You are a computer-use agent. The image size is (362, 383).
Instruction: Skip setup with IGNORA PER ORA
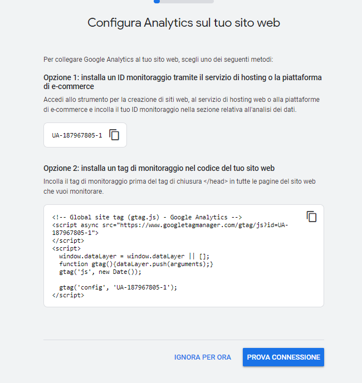[203, 357]
